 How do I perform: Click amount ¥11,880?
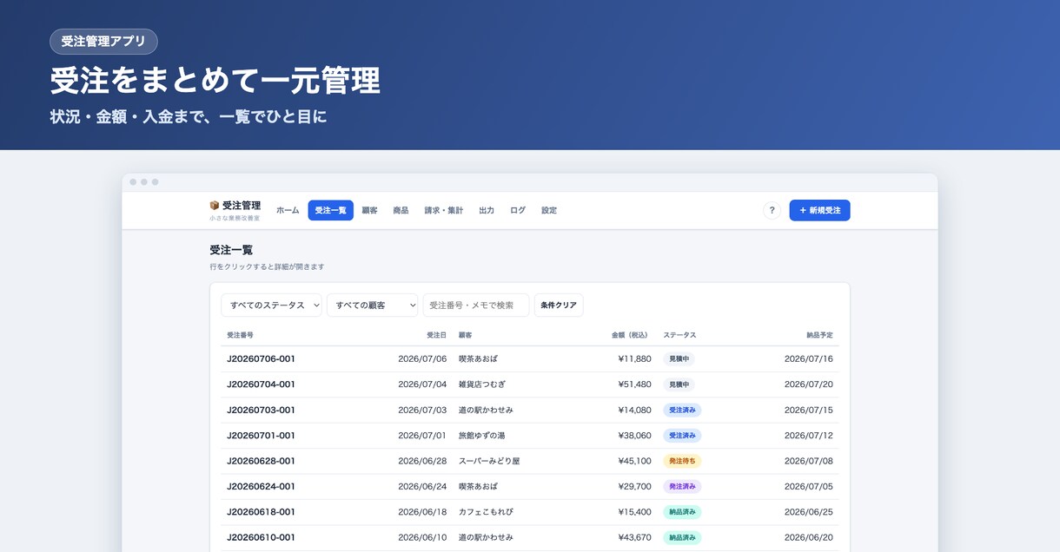[634, 359]
